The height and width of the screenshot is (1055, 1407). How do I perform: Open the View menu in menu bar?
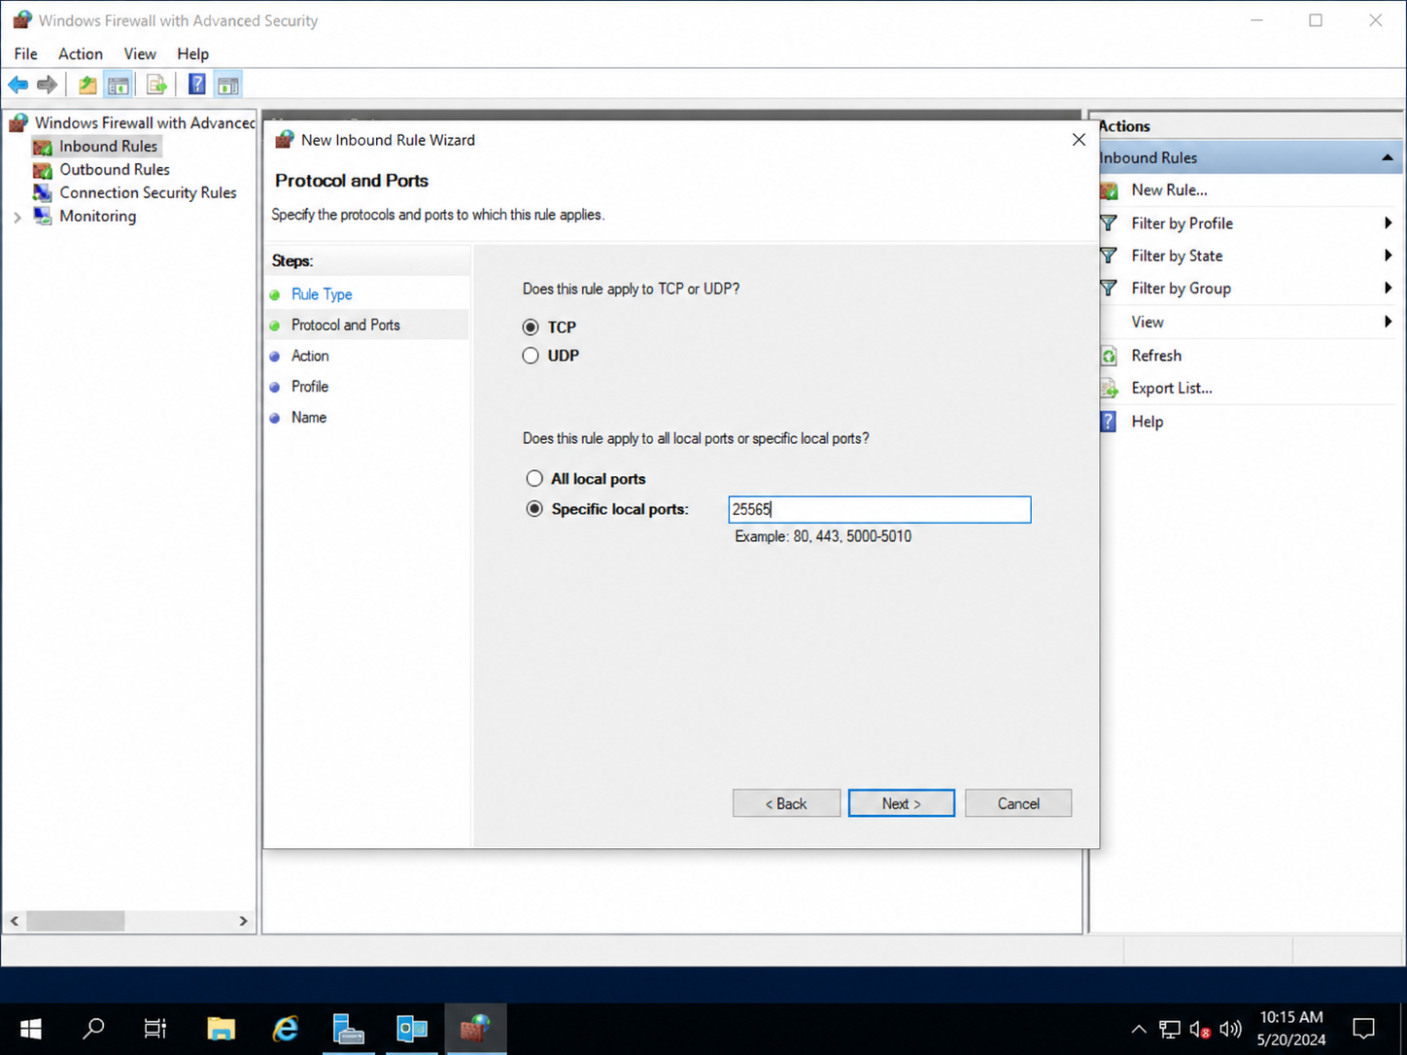coord(140,54)
